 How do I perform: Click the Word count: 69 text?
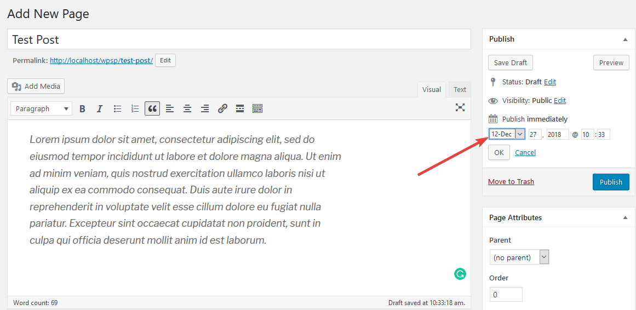35,303
